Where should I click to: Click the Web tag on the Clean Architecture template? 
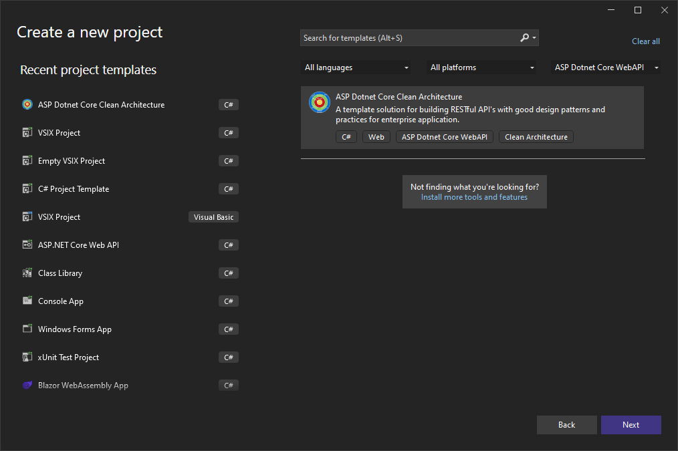(x=376, y=136)
